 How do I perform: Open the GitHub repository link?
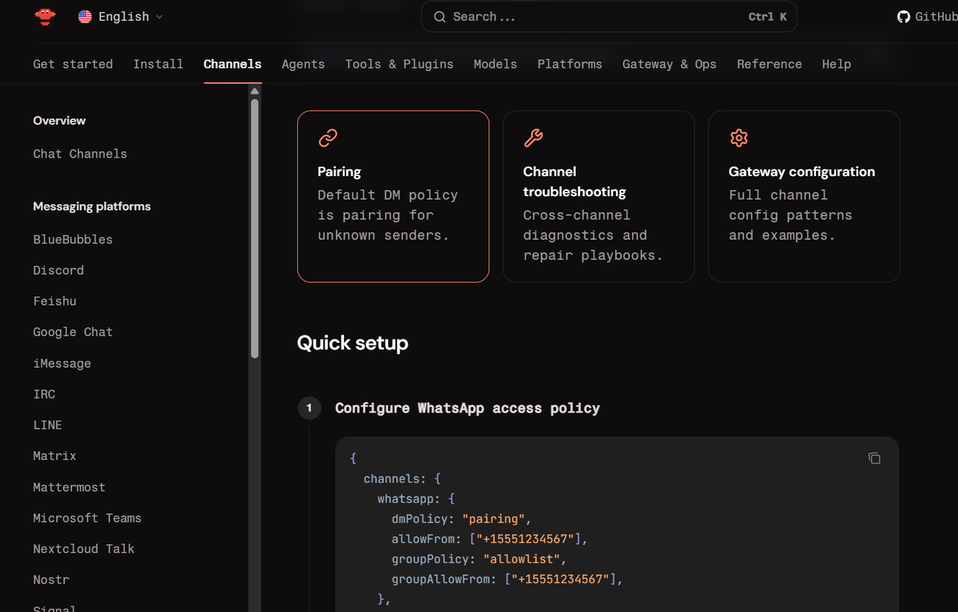click(927, 17)
